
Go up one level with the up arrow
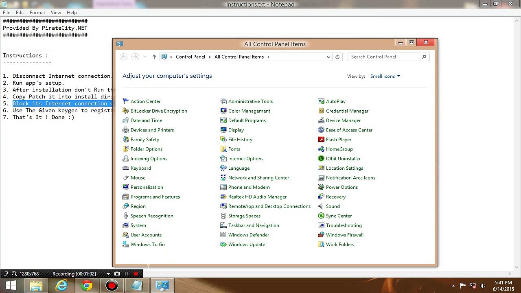pos(154,57)
